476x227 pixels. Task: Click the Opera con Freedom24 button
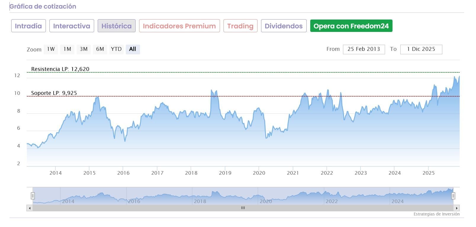pos(351,26)
